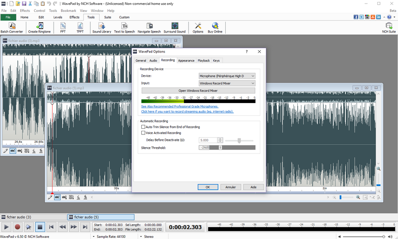
Task: Select the Navigate Speech tool
Action: tap(149, 27)
